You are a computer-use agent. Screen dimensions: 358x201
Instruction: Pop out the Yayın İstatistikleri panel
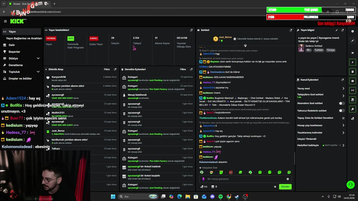[x=191, y=30]
